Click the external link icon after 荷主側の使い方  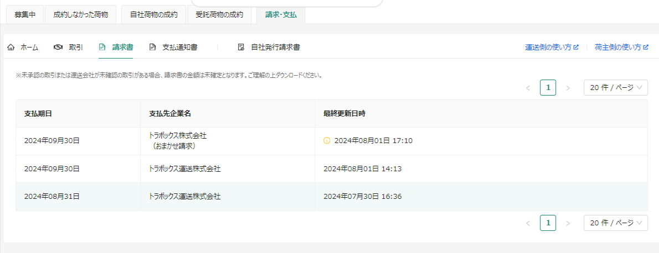pos(646,48)
